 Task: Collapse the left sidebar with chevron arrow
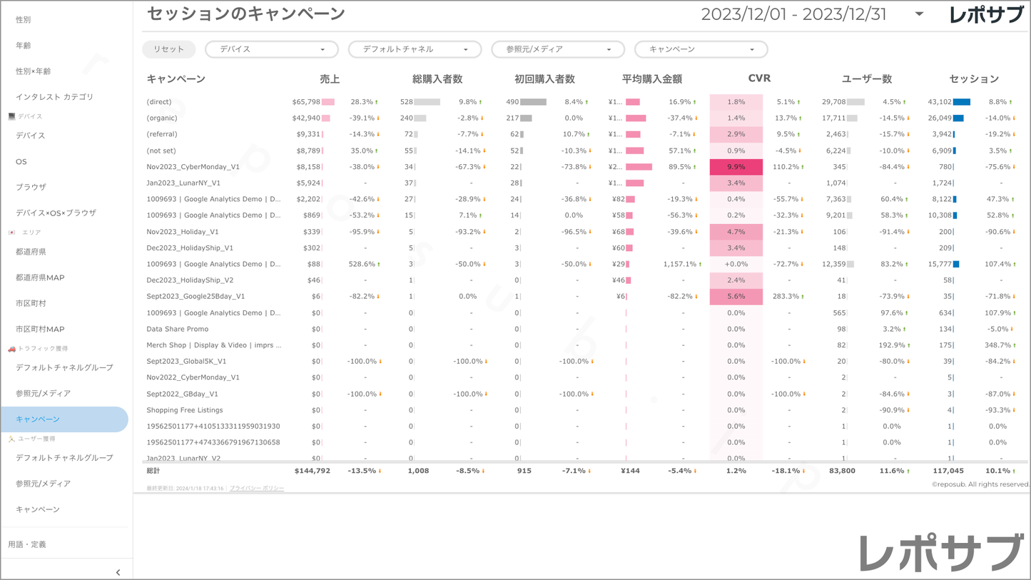(118, 572)
